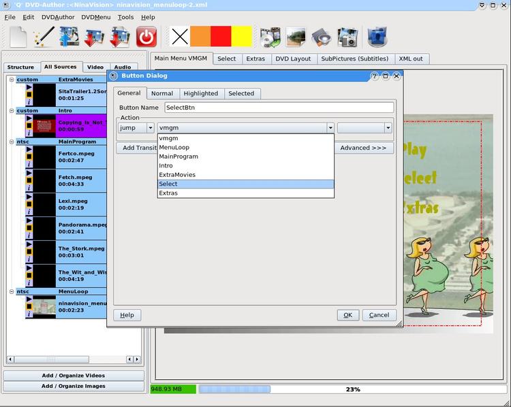The height and width of the screenshot is (407, 511).
Task: Click info icon for The_Stork.mpeg
Action: tap(29, 259)
